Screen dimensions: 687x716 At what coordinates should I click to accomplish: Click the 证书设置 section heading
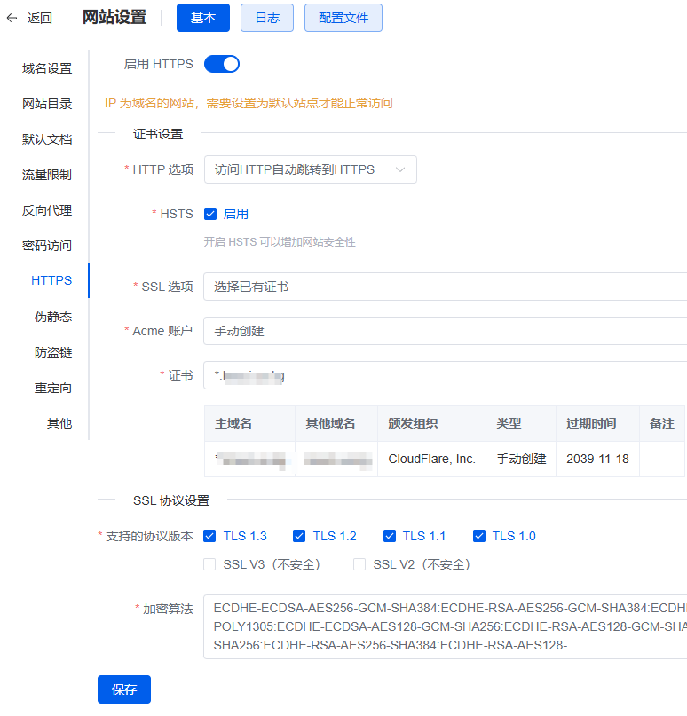click(x=158, y=134)
